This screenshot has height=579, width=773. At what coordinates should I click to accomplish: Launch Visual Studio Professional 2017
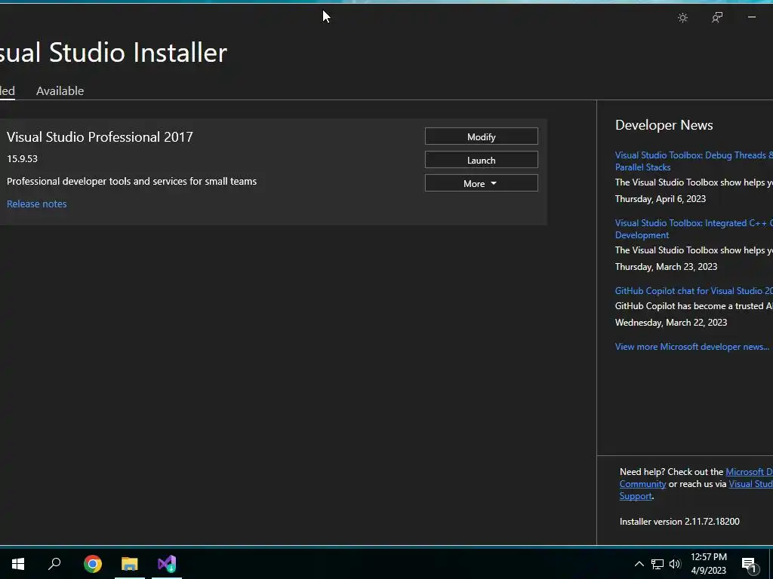point(481,160)
